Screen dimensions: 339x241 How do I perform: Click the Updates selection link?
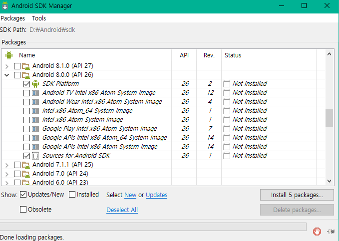[x=157, y=195]
